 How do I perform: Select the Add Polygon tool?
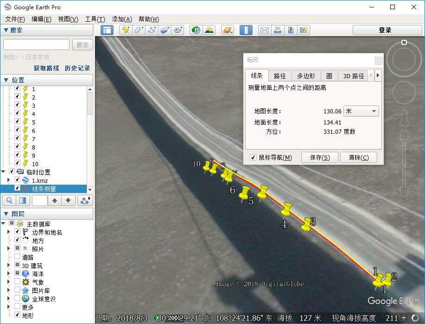139,30
